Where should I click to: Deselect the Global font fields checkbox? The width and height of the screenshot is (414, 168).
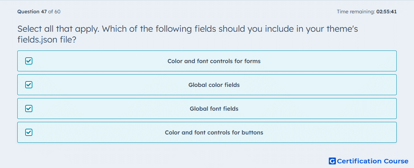(x=29, y=109)
